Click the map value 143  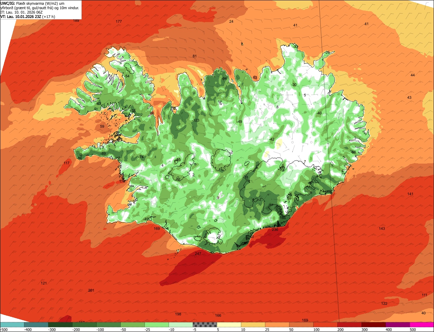tap(382, 228)
